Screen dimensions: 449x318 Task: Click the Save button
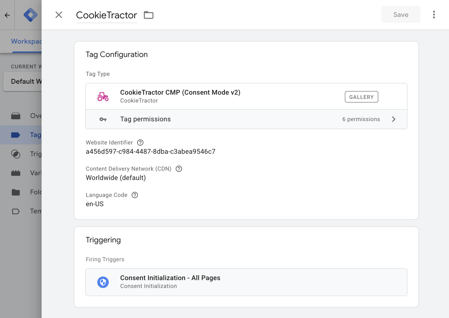(401, 15)
